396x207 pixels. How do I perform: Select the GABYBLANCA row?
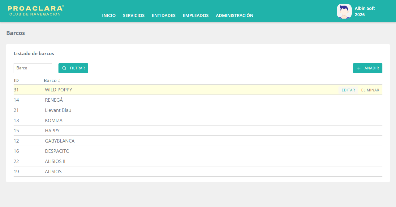tap(198, 141)
